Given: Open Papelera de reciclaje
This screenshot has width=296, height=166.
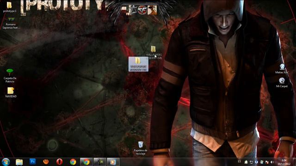Looking at the screenshot, I should click(x=141, y=148).
